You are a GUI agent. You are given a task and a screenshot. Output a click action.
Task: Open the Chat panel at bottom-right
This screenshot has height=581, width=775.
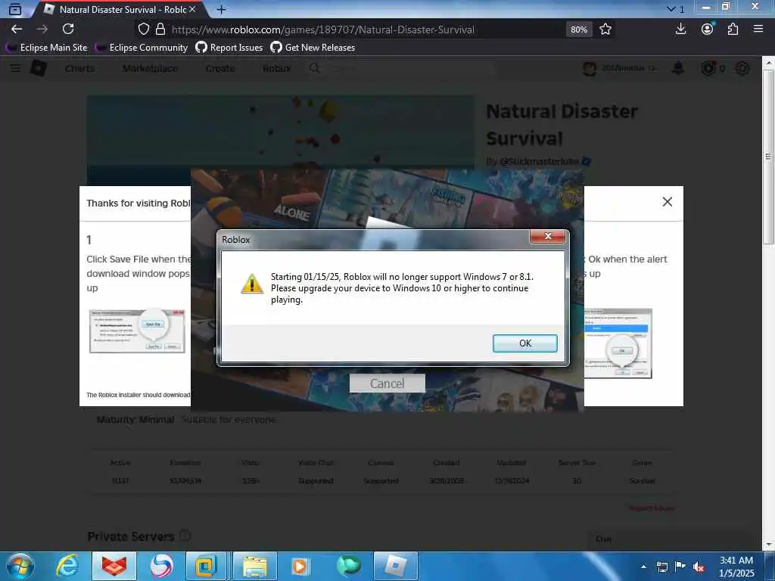tap(671, 539)
